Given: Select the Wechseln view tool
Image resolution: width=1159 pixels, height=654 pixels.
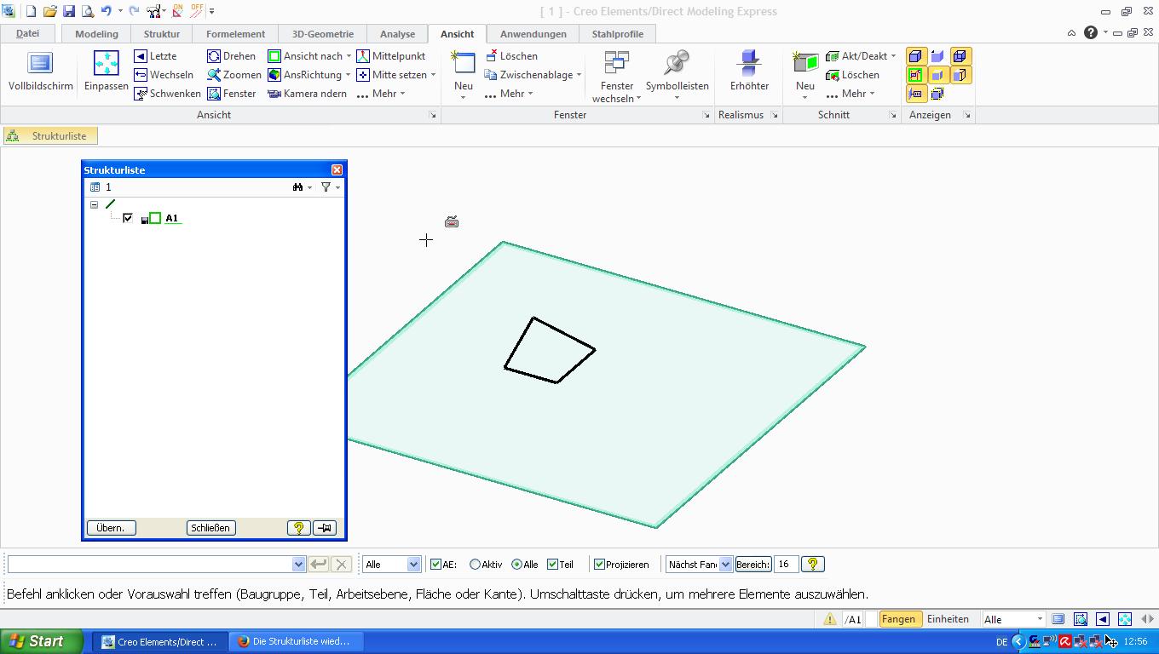Looking at the screenshot, I should 164,75.
